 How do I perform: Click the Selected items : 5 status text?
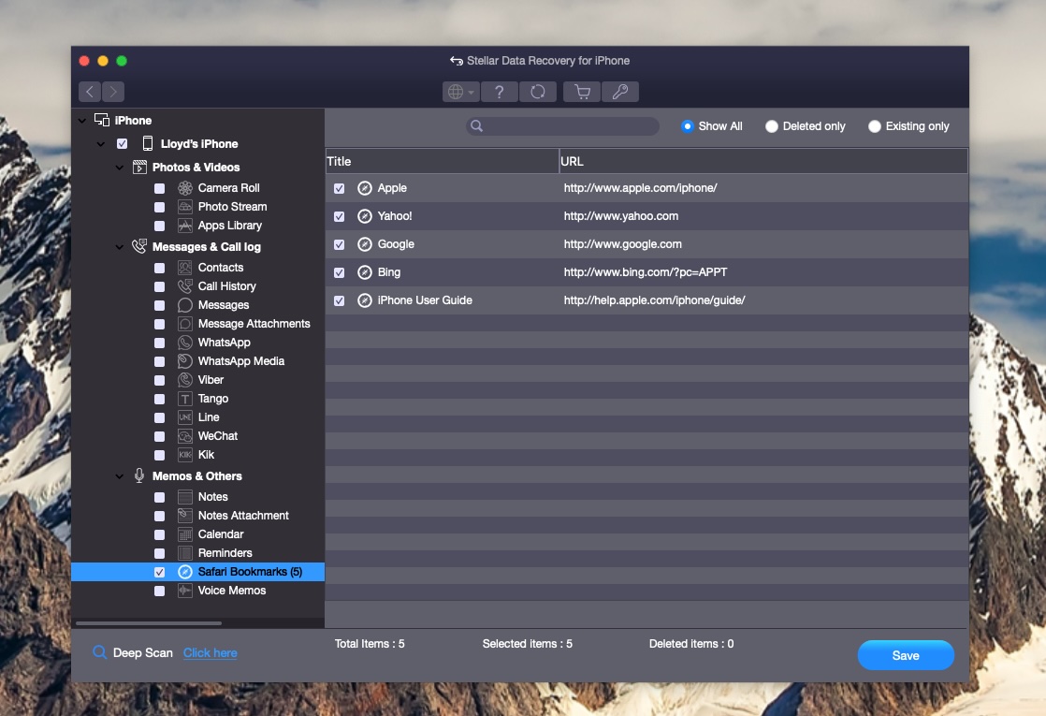pos(527,644)
